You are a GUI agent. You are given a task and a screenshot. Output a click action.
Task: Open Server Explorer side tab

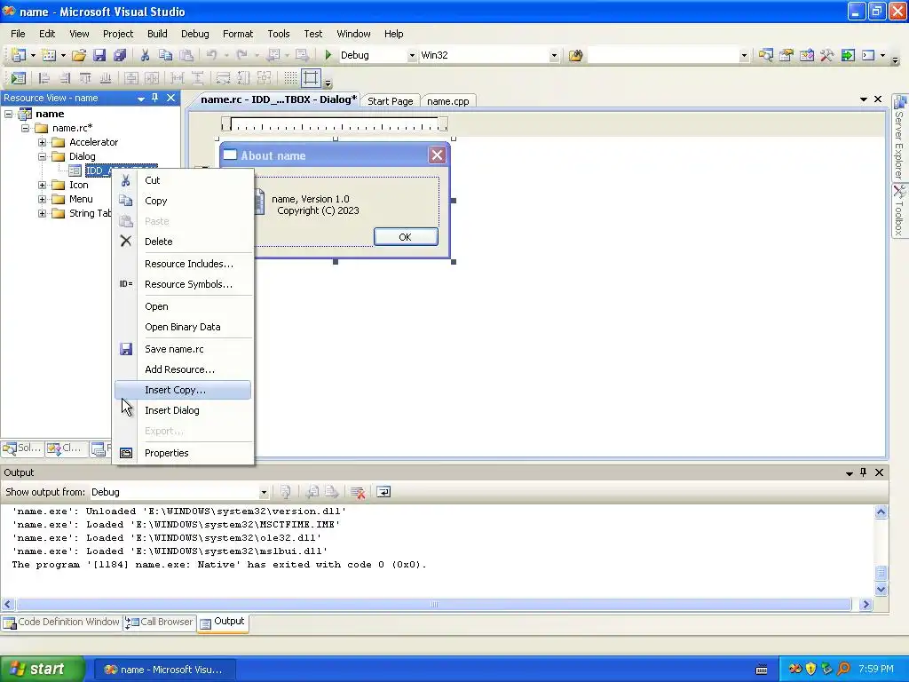pyautogui.click(x=899, y=138)
